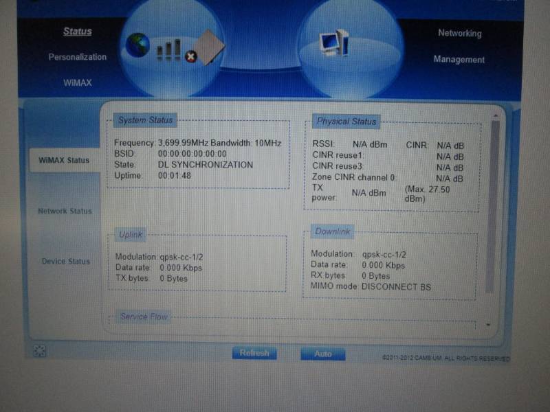Open the Personalization menu
Image resolution: width=550 pixels, height=412 pixels.
coord(78,57)
